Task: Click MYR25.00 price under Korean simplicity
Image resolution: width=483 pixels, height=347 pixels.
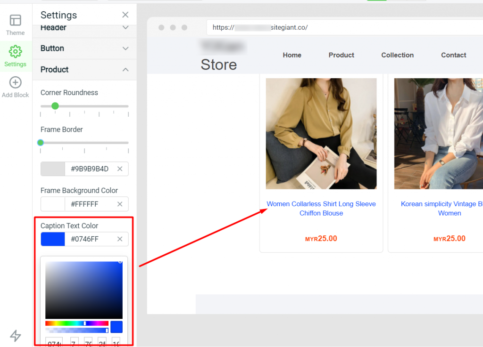Action: click(x=450, y=239)
